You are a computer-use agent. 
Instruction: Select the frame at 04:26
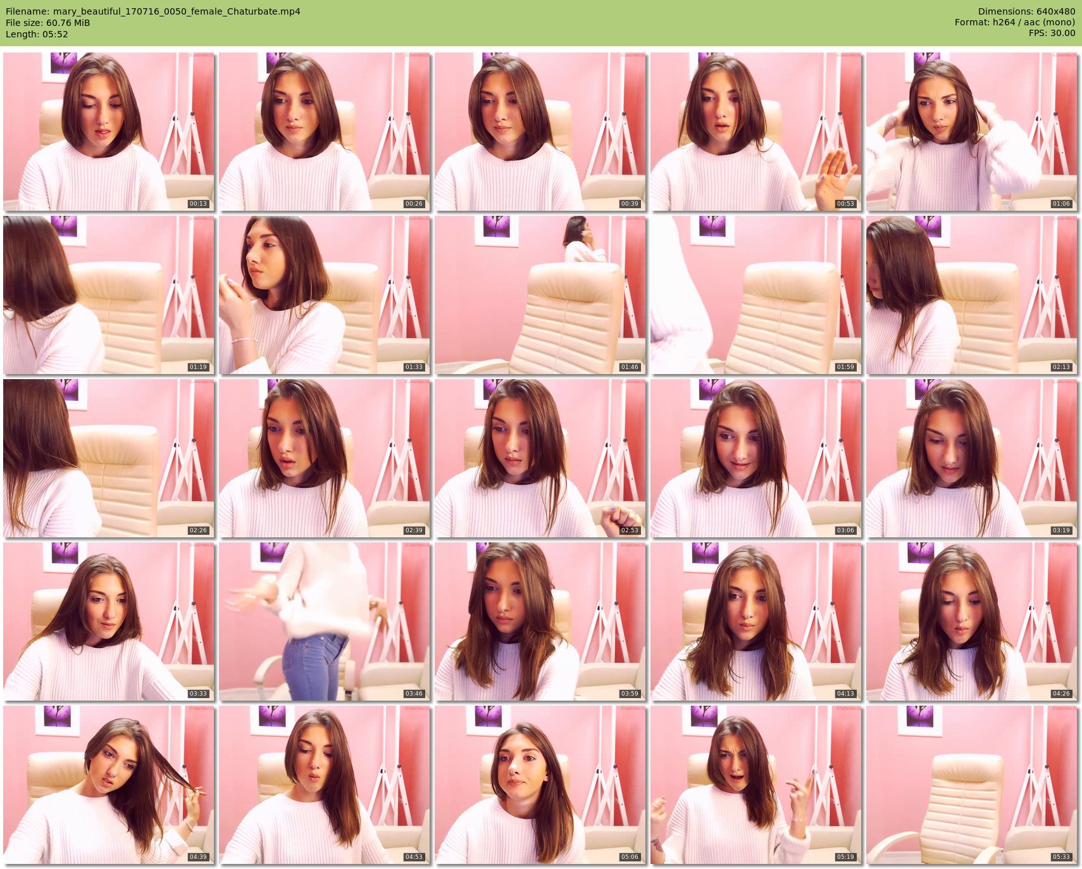tap(972, 622)
